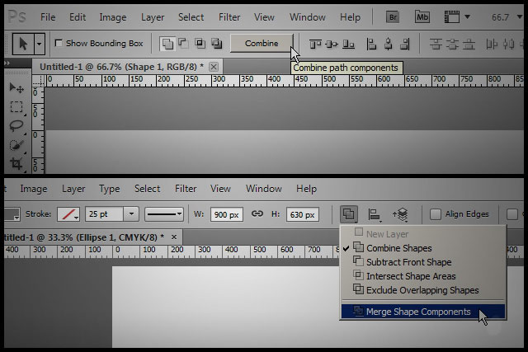The image size is (528, 352).
Task: Open the Filter menu in top menu bar
Action: click(x=229, y=16)
